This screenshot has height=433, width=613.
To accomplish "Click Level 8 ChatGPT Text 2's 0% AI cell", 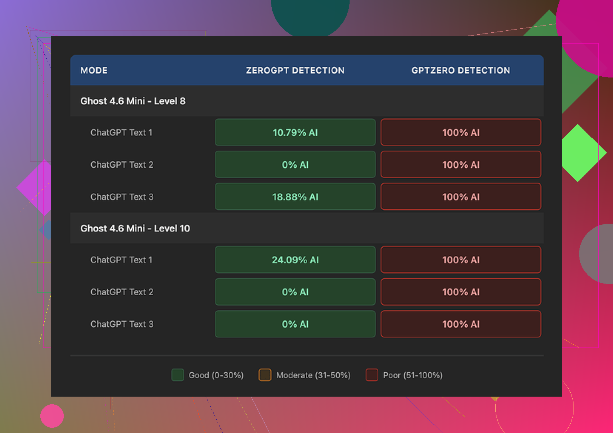I will [x=295, y=165].
